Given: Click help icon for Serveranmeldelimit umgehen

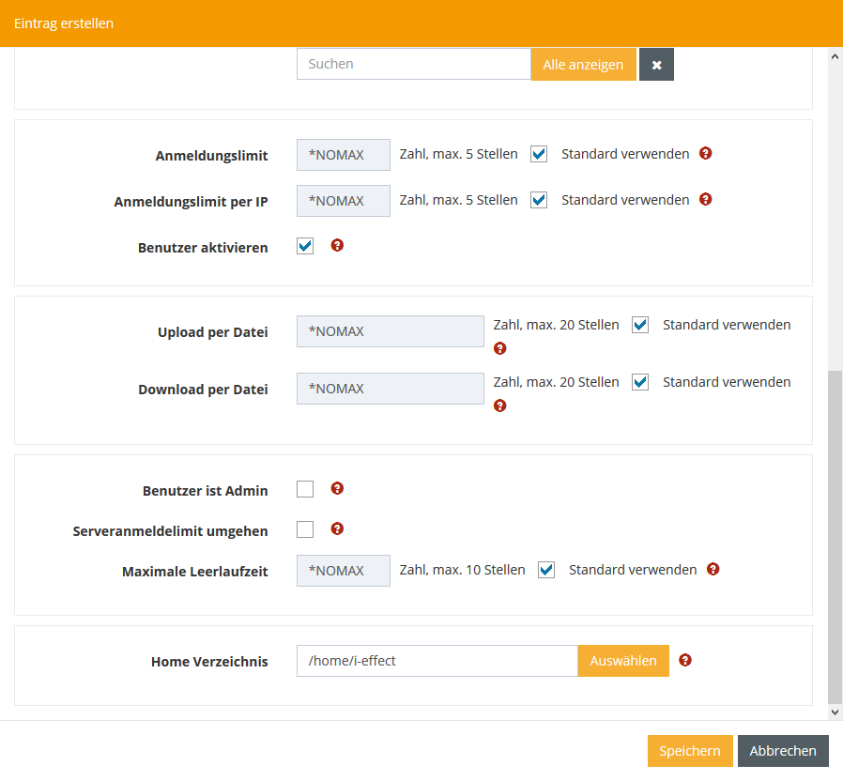Looking at the screenshot, I should 338,528.
